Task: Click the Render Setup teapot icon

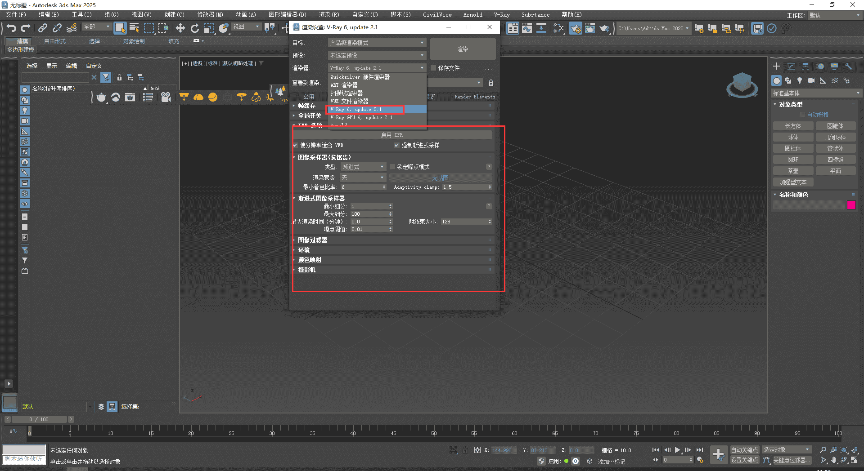Action: pyautogui.click(x=576, y=28)
